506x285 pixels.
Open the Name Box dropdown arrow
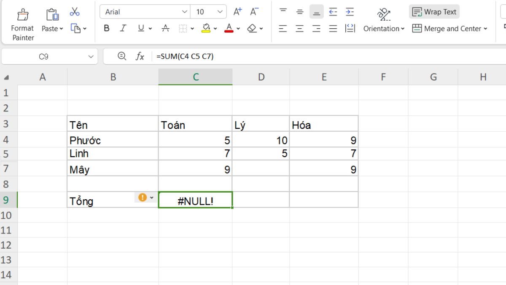(91, 57)
